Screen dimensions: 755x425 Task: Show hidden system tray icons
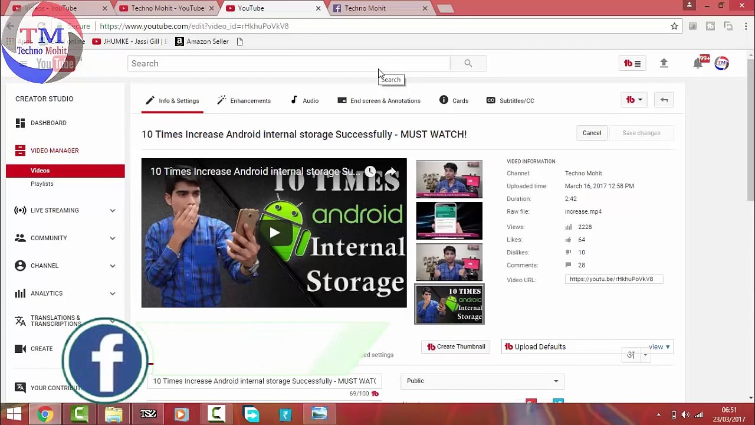[x=658, y=414]
